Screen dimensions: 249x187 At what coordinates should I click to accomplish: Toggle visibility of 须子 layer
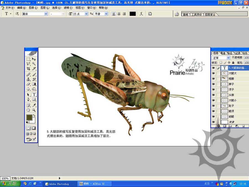[x=213, y=89]
